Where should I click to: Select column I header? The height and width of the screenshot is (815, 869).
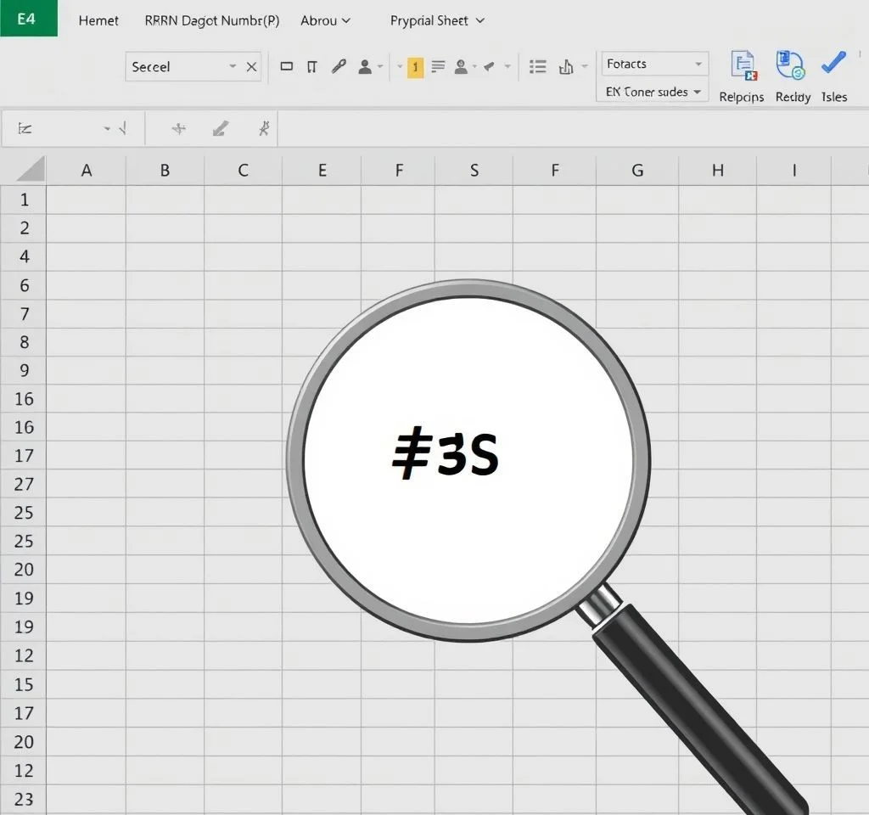tap(794, 170)
